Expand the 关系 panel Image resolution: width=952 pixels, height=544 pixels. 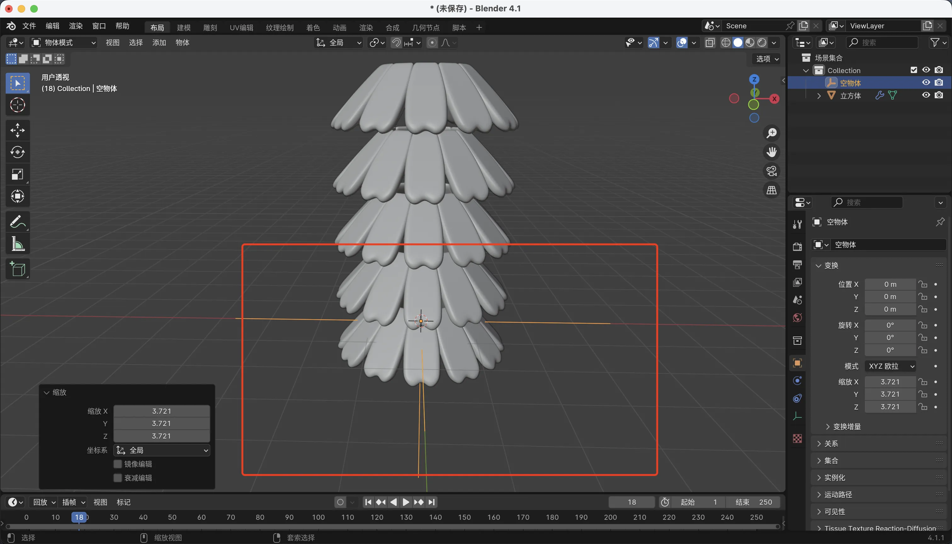point(831,444)
